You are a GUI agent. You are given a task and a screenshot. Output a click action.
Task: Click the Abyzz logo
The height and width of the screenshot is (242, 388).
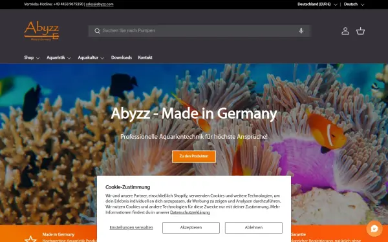tap(41, 31)
